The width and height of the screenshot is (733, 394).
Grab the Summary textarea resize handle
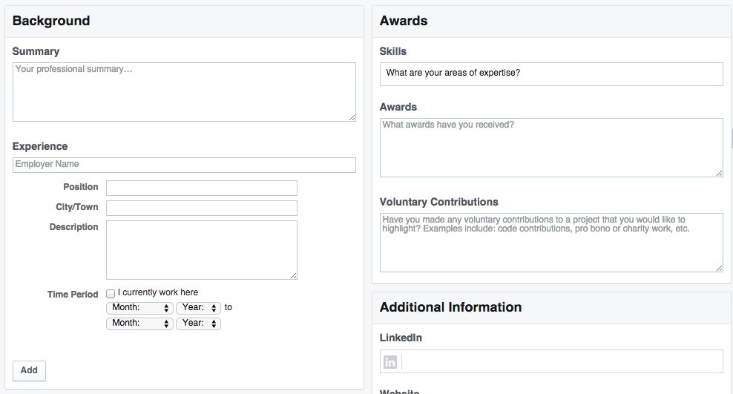point(352,117)
